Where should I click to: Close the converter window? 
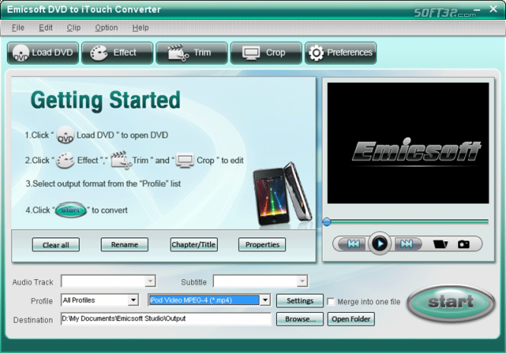[x=493, y=9]
